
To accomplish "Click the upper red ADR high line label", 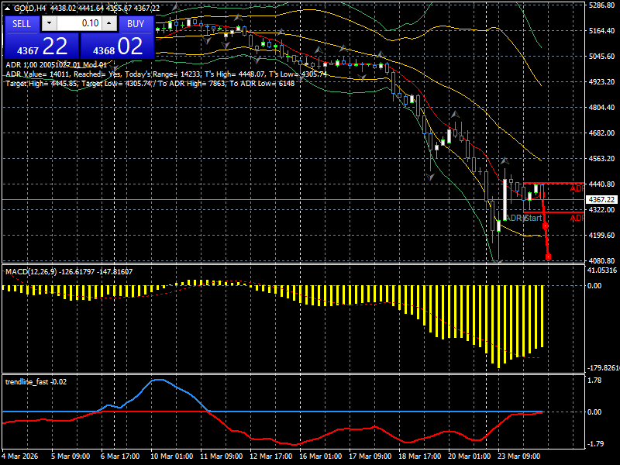I will click(x=577, y=188).
